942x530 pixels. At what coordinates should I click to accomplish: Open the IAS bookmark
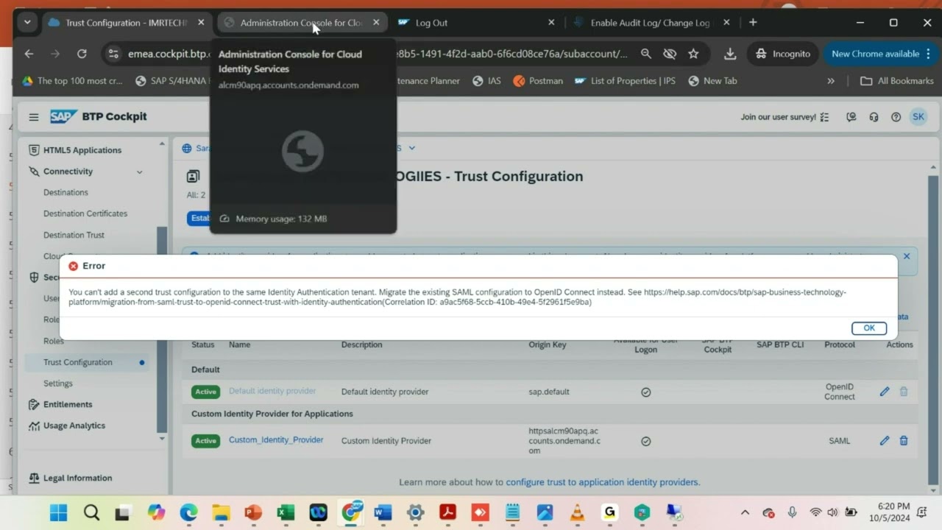(x=486, y=81)
